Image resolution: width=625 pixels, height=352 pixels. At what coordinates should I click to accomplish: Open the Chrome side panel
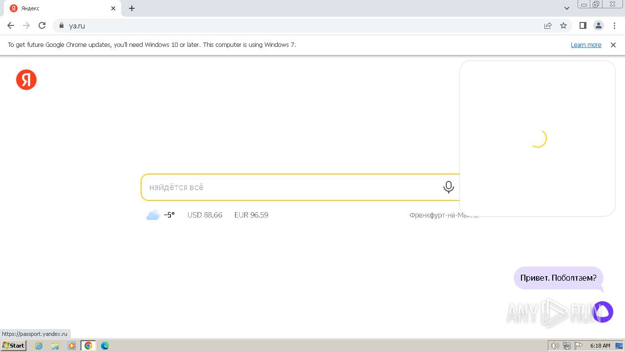tap(583, 25)
